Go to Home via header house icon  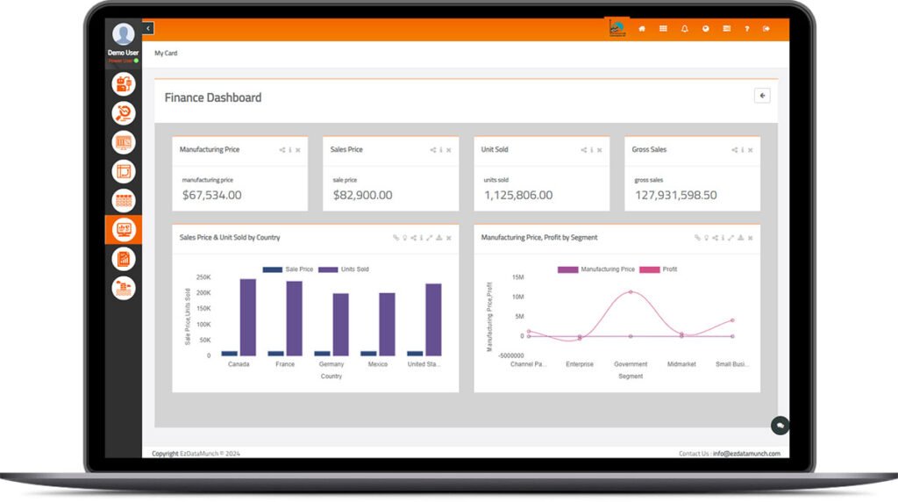point(642,29)
